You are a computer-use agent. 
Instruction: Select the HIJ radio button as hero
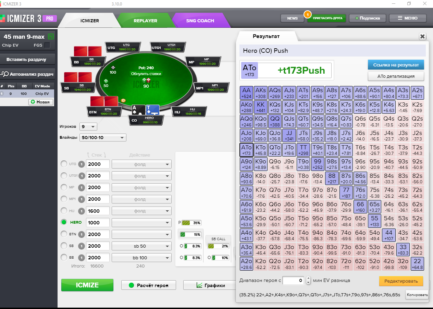coord(64,211)
